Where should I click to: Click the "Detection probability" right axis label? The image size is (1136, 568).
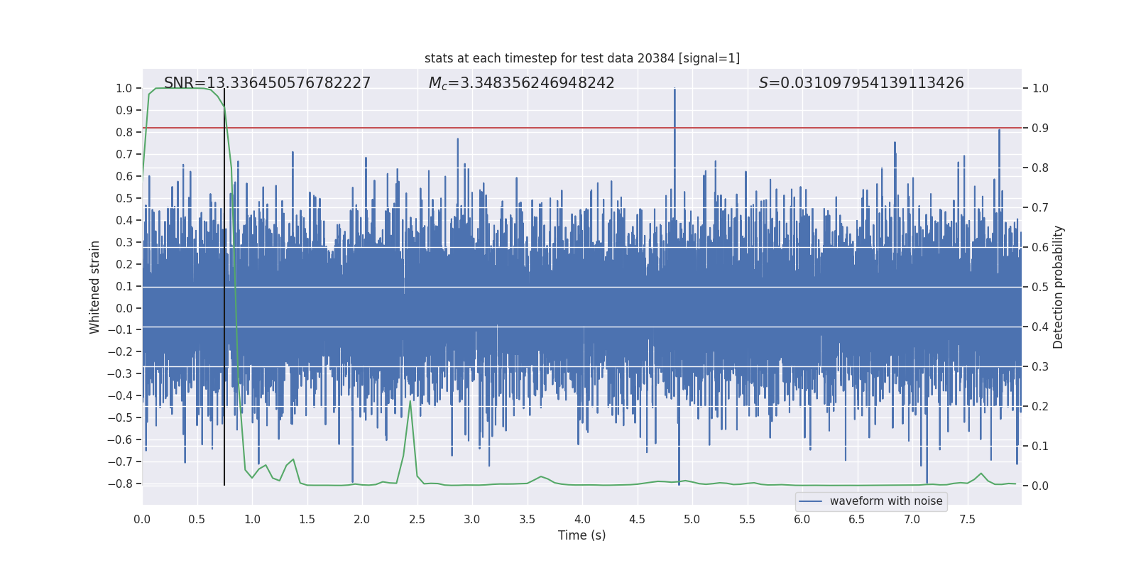tap(1059, 287)
